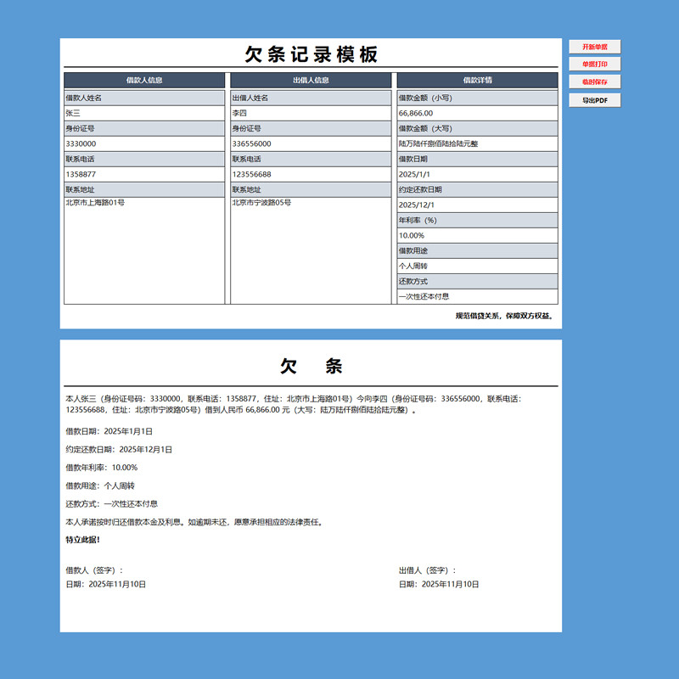Screen dimensions: 679x679
Task: Click the bold text 特立此据！
Action: (82, 540)
